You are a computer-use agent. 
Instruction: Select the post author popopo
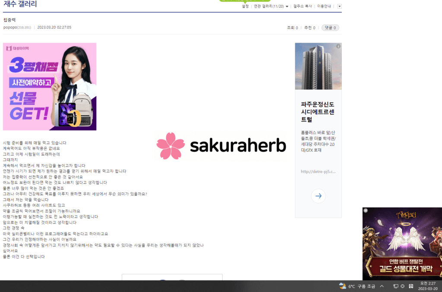[10, 27]
